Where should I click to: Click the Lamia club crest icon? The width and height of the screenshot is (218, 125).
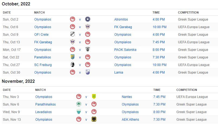click(x=88, y=72)
